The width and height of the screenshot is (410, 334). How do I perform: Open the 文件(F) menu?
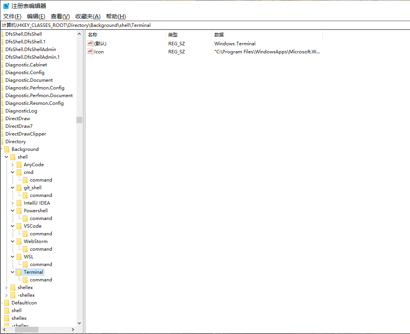point(12,17)
